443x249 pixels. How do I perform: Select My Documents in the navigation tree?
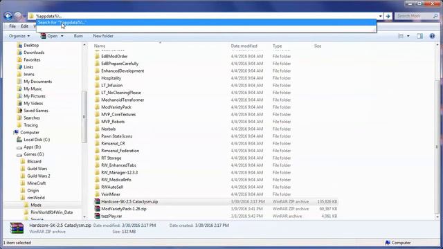coord(37,82)
